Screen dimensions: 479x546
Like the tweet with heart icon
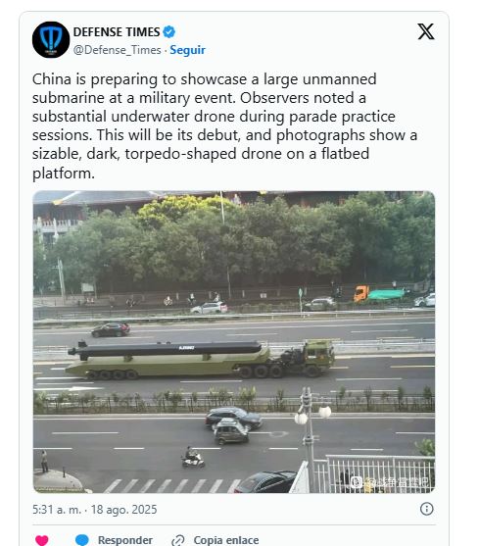tap(42, 540)
